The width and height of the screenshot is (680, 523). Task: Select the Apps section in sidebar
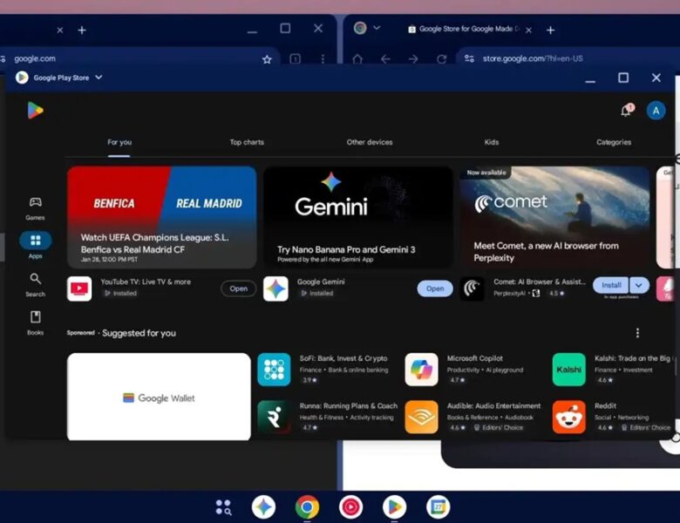(x=35, y=246)
